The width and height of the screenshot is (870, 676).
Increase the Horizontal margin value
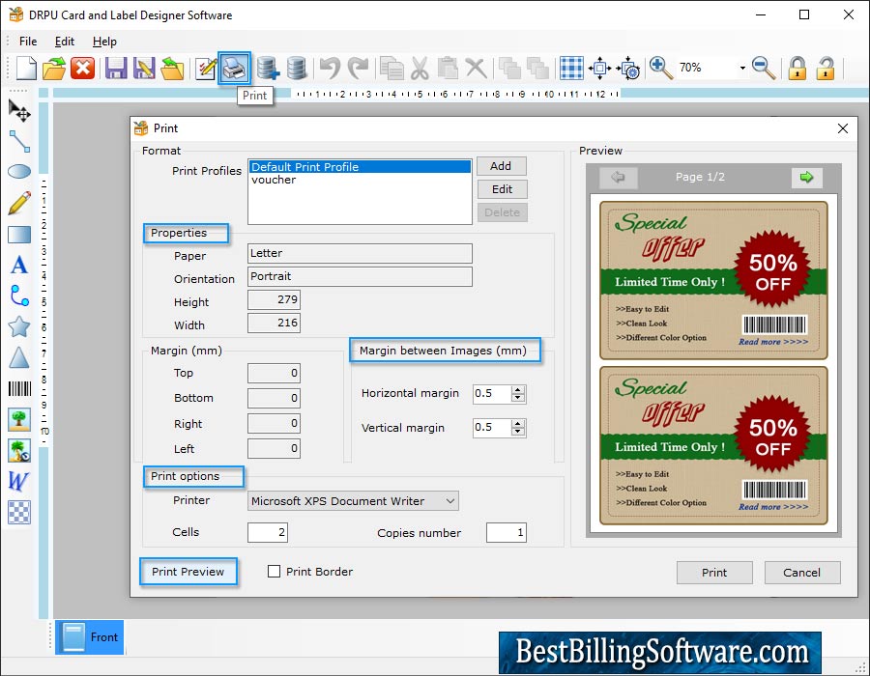518,390
